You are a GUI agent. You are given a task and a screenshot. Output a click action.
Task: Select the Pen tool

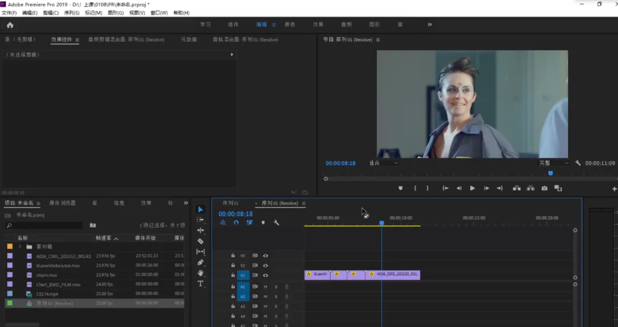click(200, 262)
